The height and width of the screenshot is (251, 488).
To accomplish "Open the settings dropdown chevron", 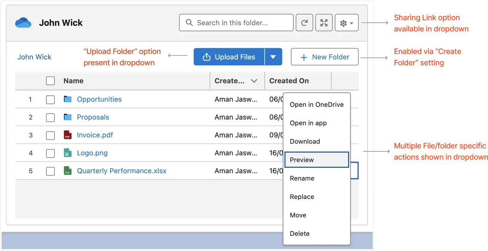I will (352, 23).
